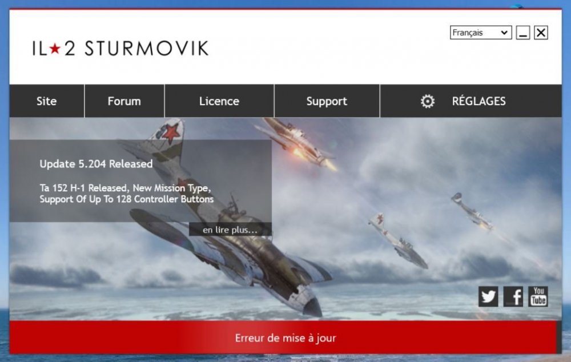Screen dimensions: 571x362
Task: Select the Licence menu entry
Action: coord(219,100)
